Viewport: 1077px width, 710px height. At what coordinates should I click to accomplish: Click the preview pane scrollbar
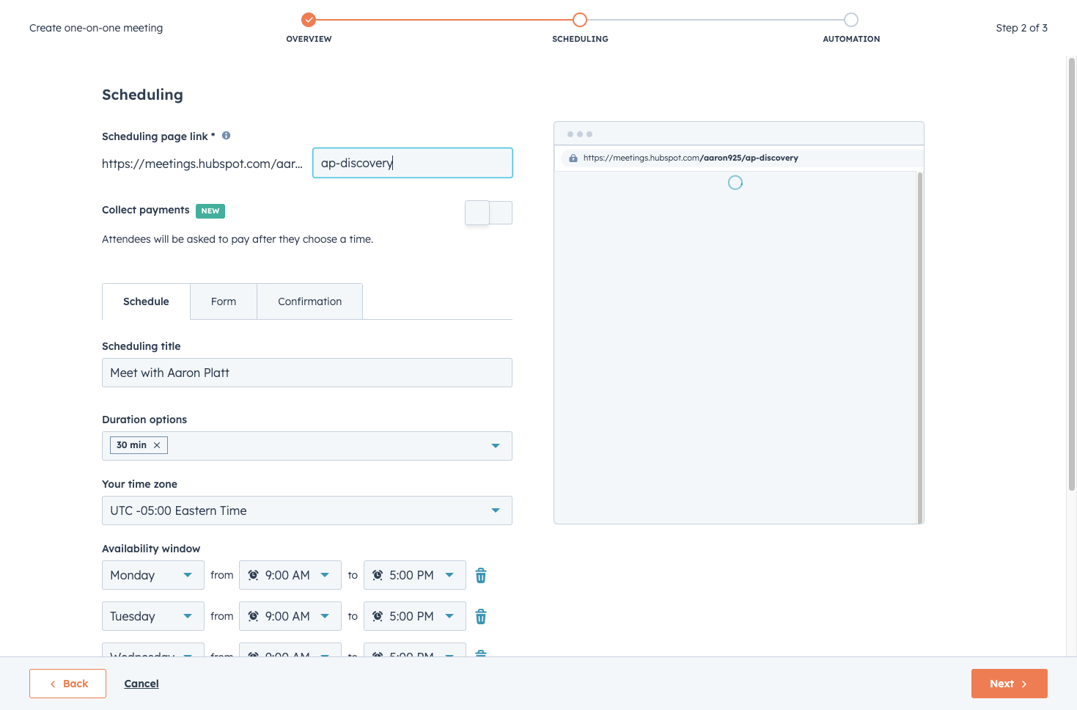coord(920,347)
